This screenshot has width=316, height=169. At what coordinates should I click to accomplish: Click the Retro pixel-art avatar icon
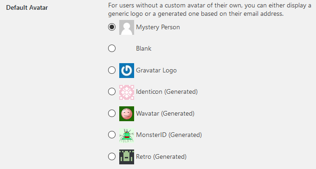point(127,157)
